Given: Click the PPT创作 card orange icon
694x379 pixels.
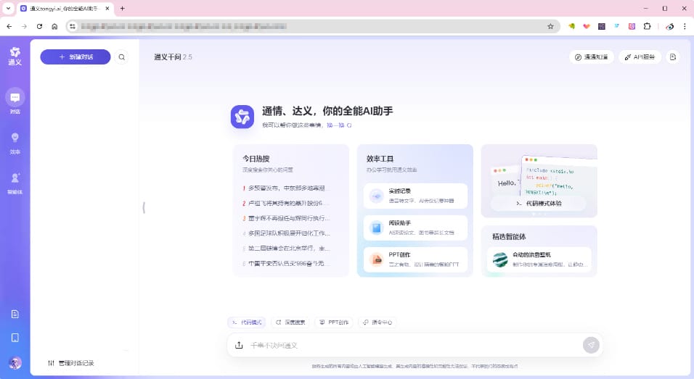Looking at the screenshot, I should (376, 259).
